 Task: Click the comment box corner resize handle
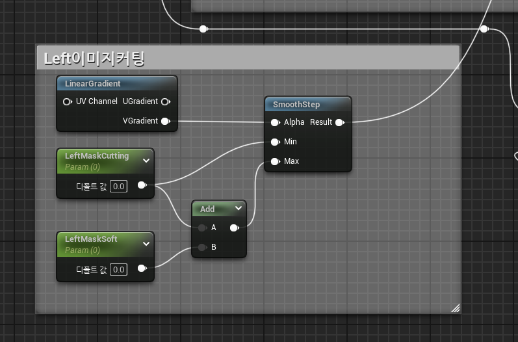(455, 308)
